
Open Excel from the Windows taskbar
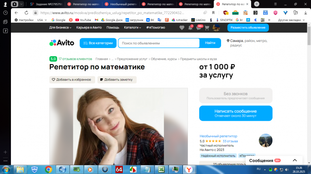[161, 170]
